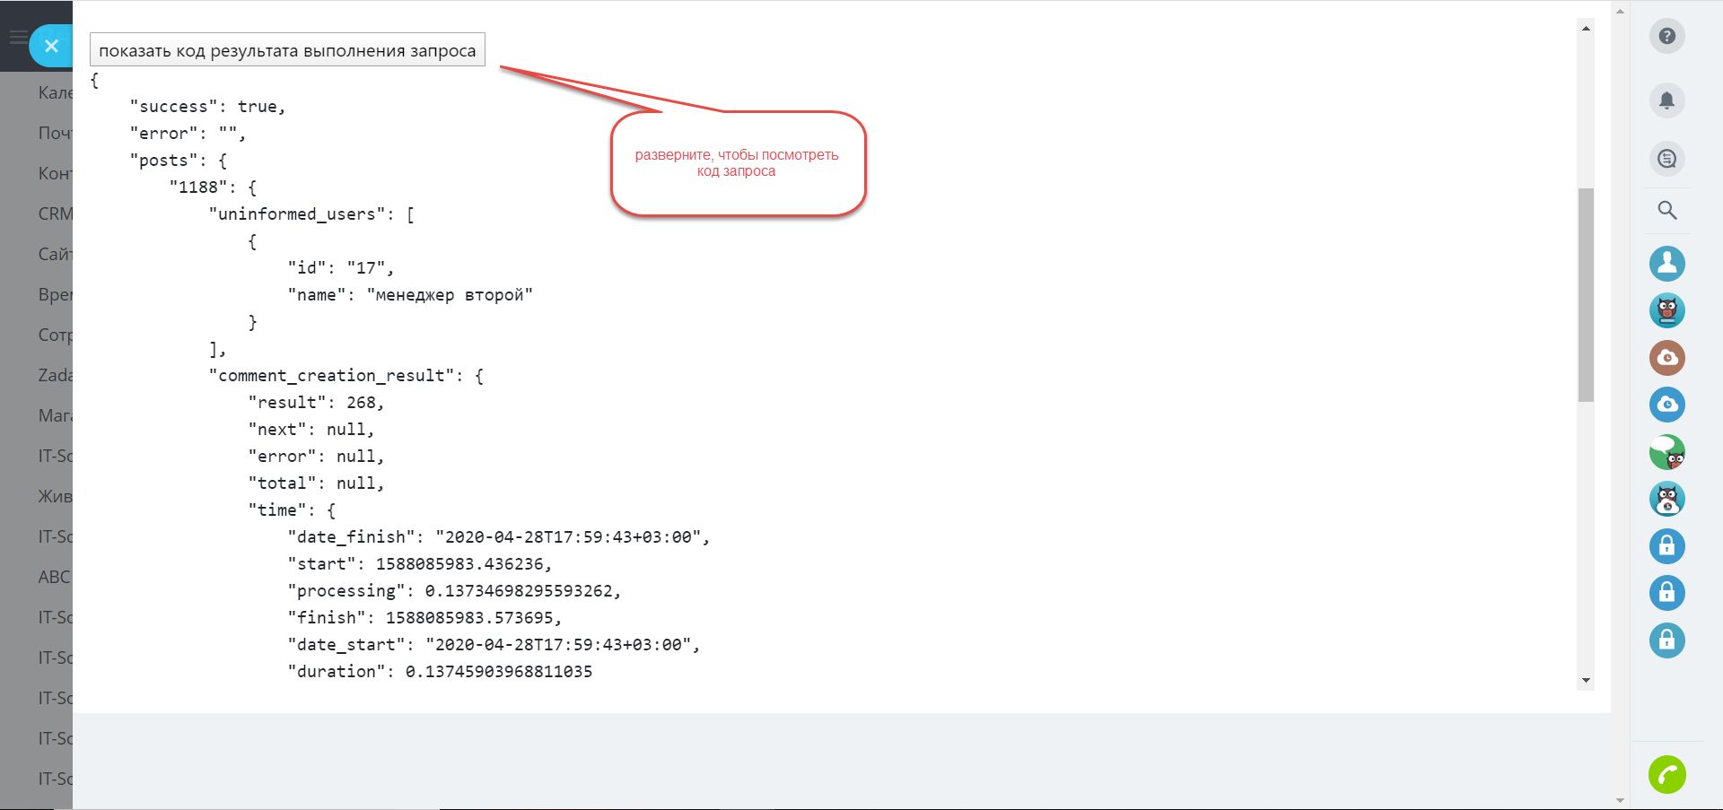Open the ABC item in the left menu
Screen dimensions: 1723x810
[54, 577]
